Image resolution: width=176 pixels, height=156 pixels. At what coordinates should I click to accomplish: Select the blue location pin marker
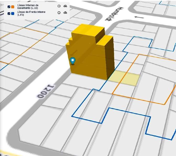pos(73,61)
